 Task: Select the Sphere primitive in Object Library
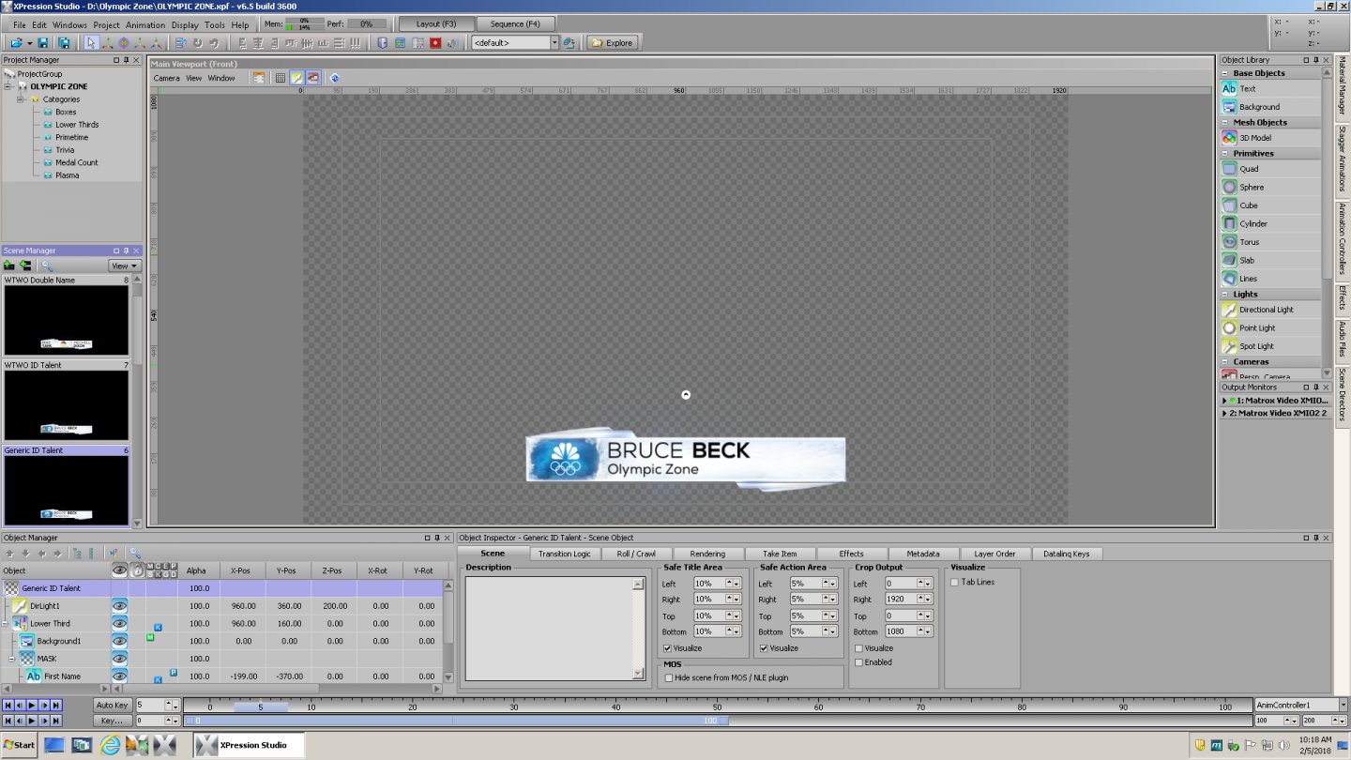coord(1252,187)
